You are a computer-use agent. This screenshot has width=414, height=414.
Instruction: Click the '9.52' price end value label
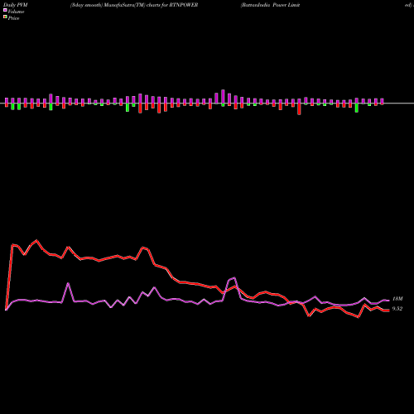tap(397, 309)
